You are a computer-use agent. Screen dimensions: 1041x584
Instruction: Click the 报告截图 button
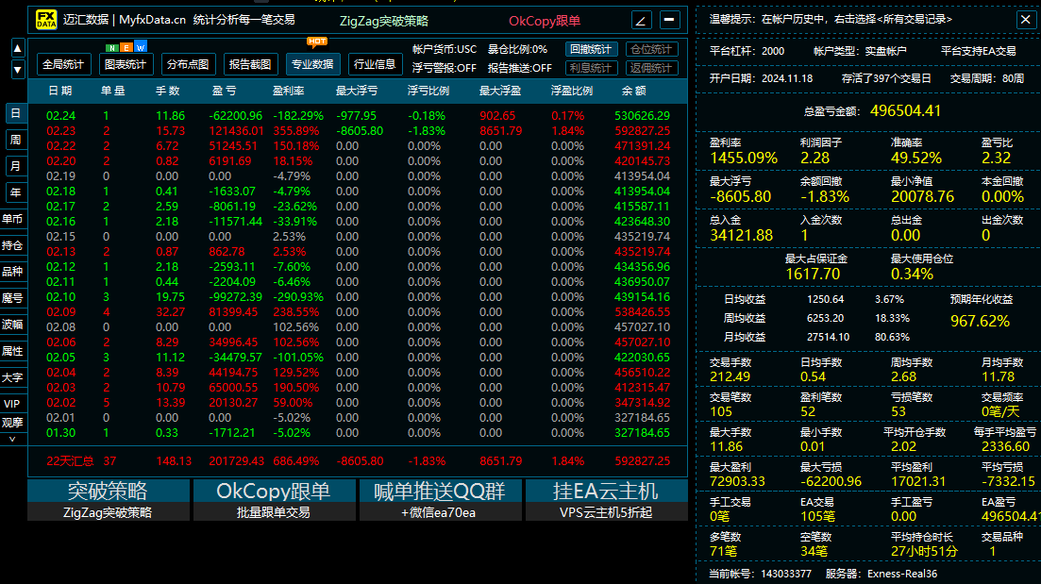250,64
